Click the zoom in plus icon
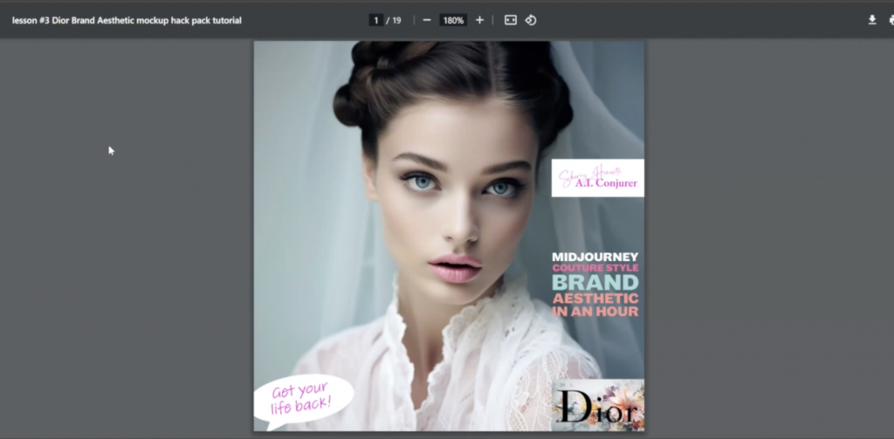The image size is (894, 439). coord(479,20)
